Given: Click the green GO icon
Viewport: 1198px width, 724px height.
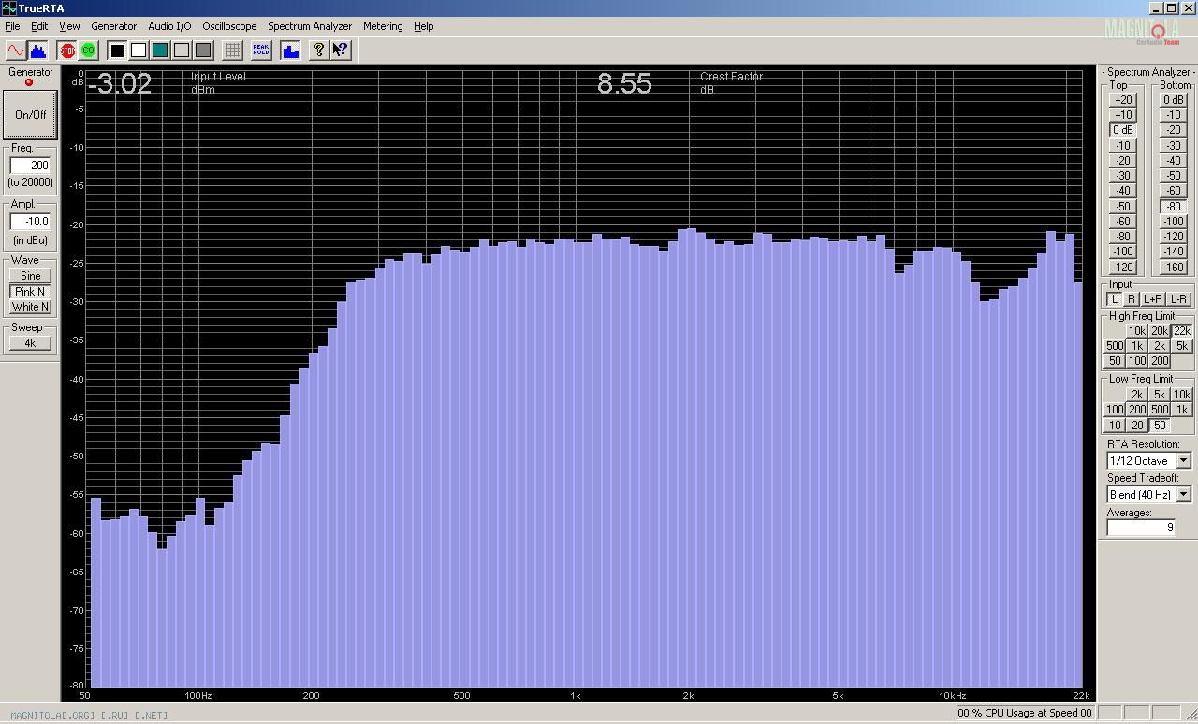Looking at the screenshot, I should 89,51.
